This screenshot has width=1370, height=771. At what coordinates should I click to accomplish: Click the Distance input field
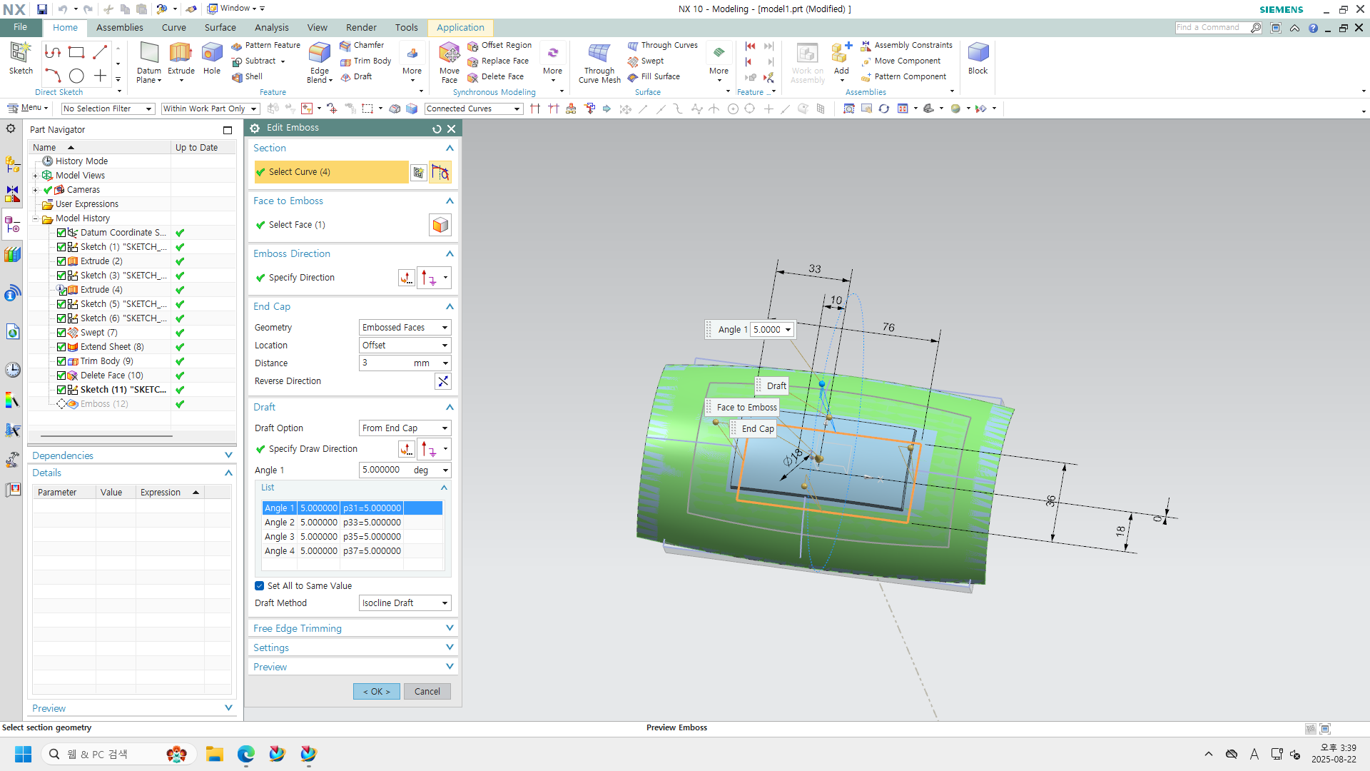click(x=384, y=363)
